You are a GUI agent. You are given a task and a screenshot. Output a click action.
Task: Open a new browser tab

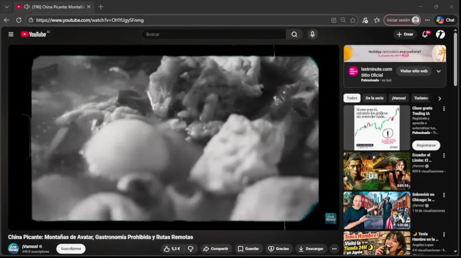[x=101, y=7]
